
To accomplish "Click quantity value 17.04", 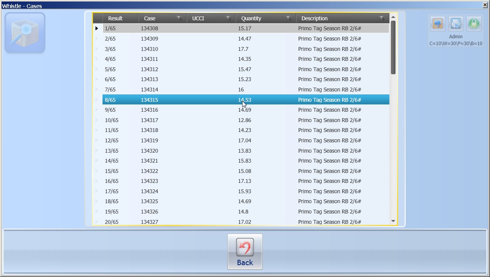I will 244,140.
